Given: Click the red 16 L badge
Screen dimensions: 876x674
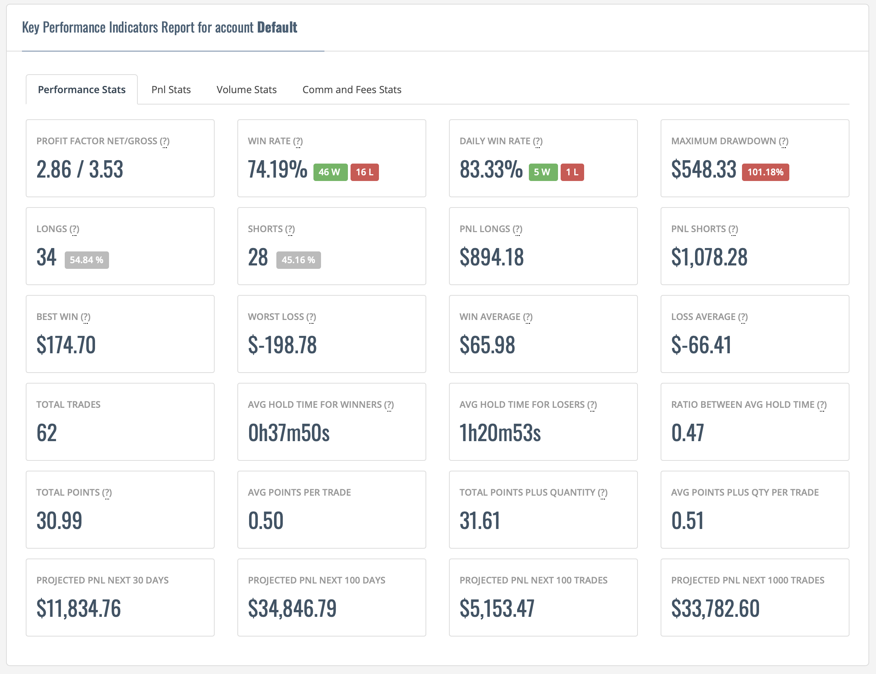Looking at the screenshot, I should pos(365,172).
